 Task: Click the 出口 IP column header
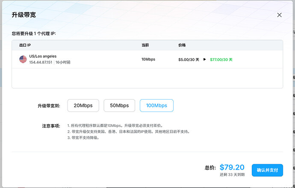25,45
